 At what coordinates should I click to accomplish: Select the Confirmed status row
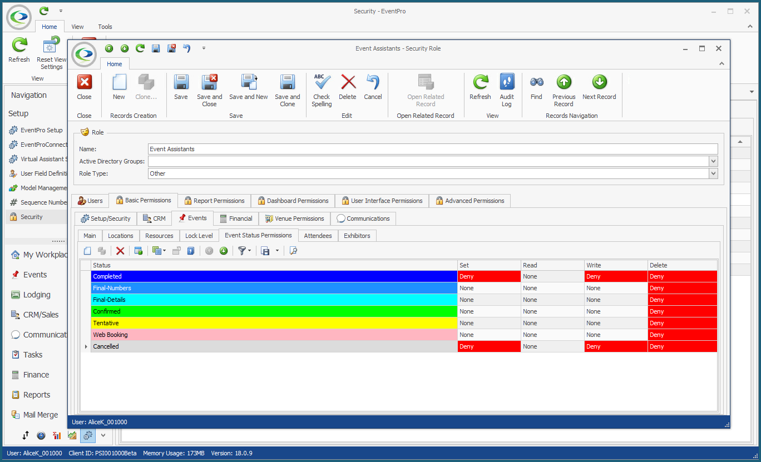(x=274, y=311)
